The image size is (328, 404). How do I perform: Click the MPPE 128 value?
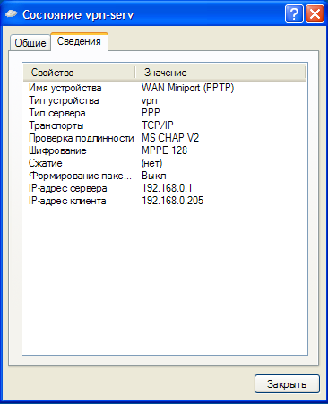(x=164, y=150)
